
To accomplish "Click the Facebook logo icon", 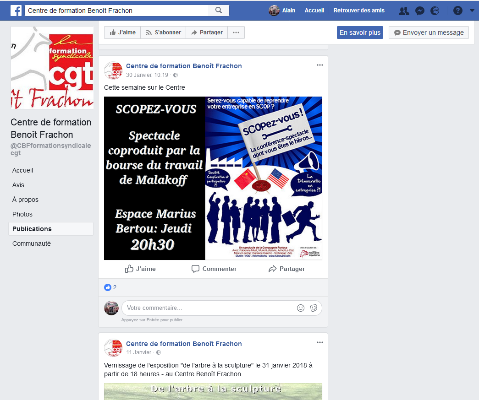I will (16, 11).
